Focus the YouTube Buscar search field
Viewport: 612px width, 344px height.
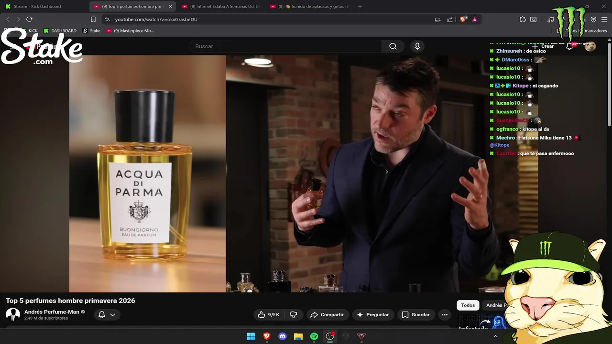pos(286,46)
